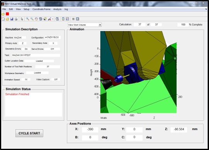This screenshot has width=209, height=150.
Task: Select the Data Cursor tool
Action: click(x=45, y=19)
